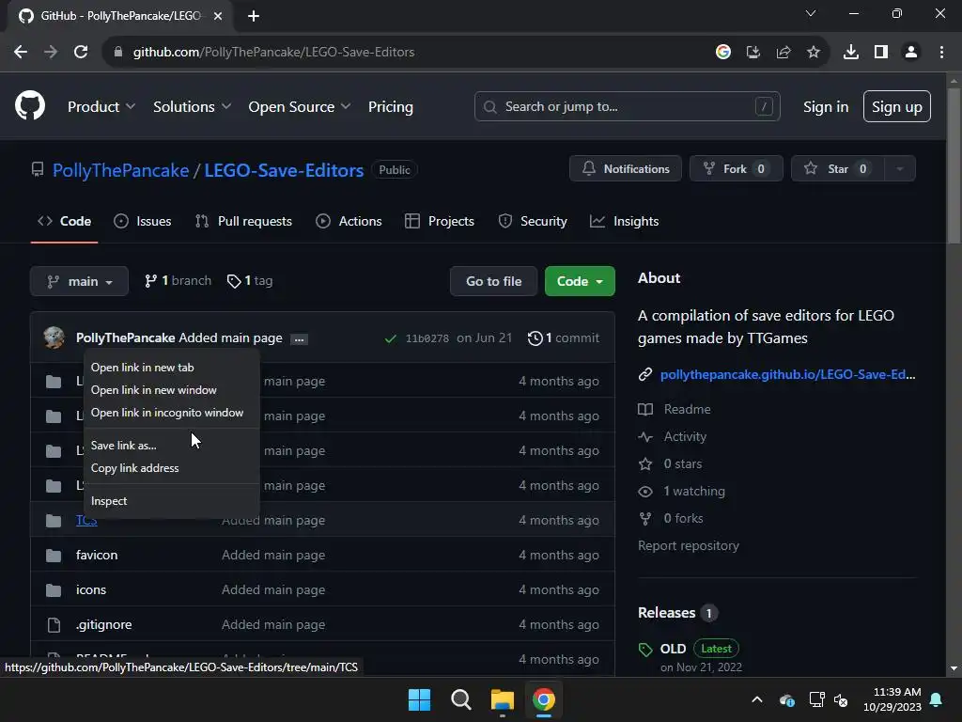View the 1 tag link
962x722 pixels.
[250, 280]
